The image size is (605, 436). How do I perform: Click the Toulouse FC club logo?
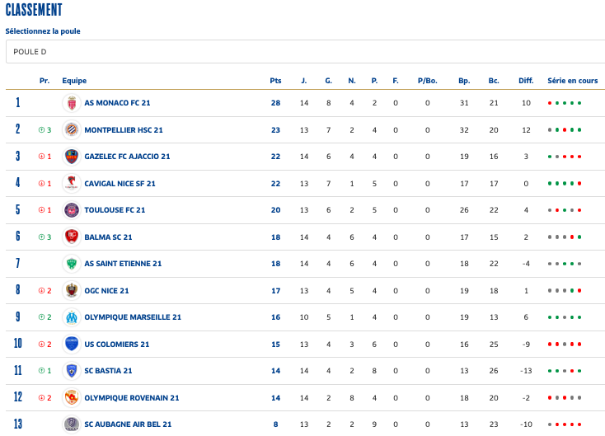pos(72,210)
